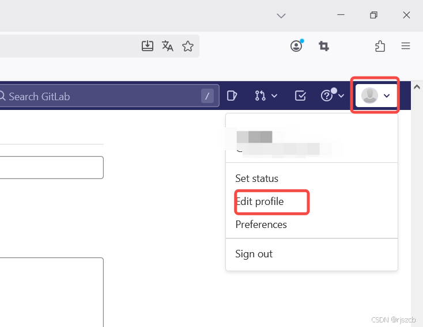Click the slash shortcut badge in search
This screenshot has height=327, width=423.
click(x=207, y=96)
